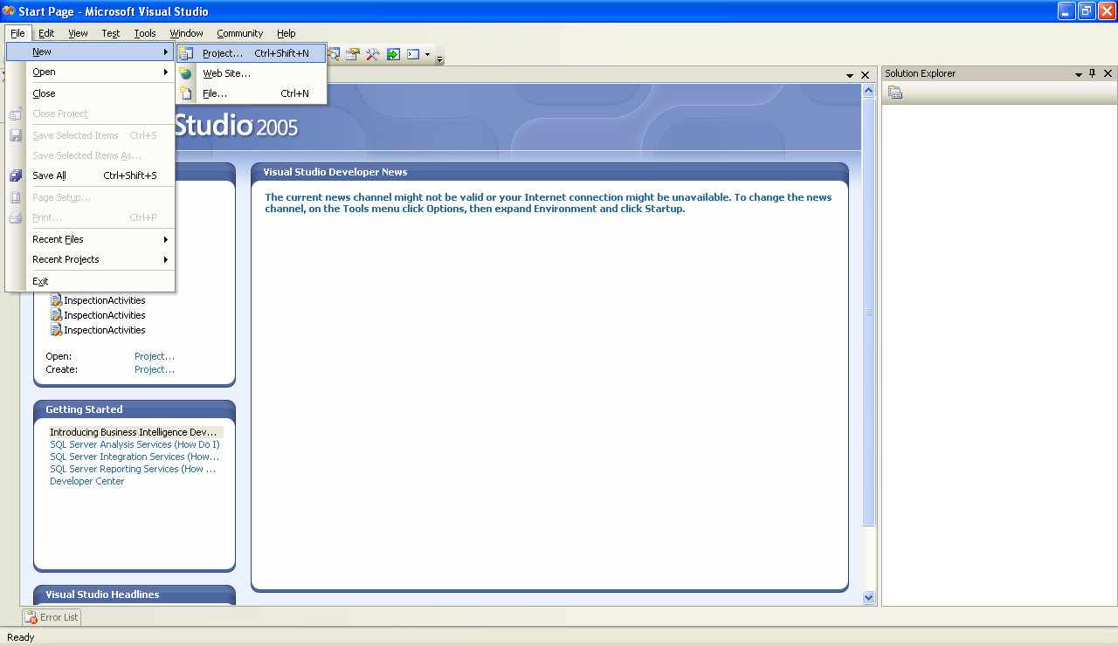Click the disabled Print... menu item

90,217
